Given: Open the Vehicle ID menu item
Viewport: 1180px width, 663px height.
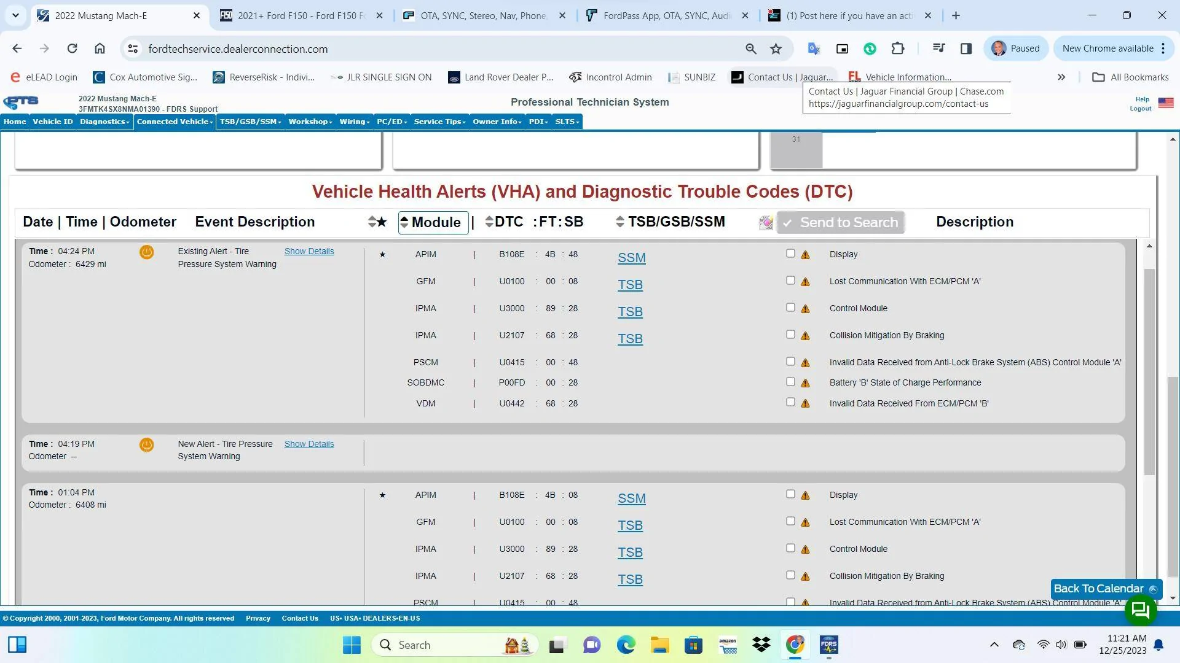Looking at the screenshot, I should (53, 122).
